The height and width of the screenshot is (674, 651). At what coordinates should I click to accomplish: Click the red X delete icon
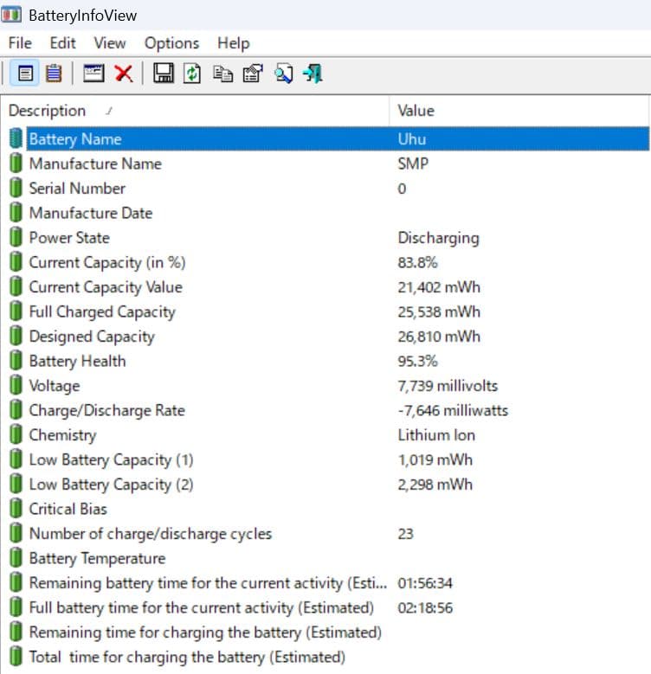coord(124,74)
